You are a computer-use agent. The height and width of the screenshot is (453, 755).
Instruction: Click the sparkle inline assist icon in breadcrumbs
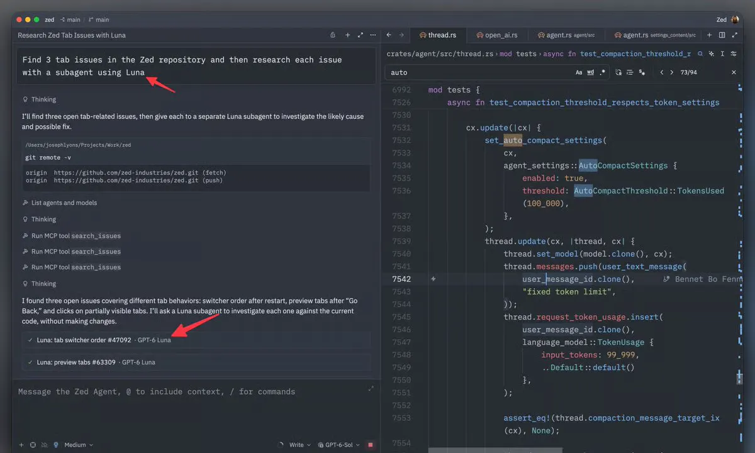click(711, 54)
